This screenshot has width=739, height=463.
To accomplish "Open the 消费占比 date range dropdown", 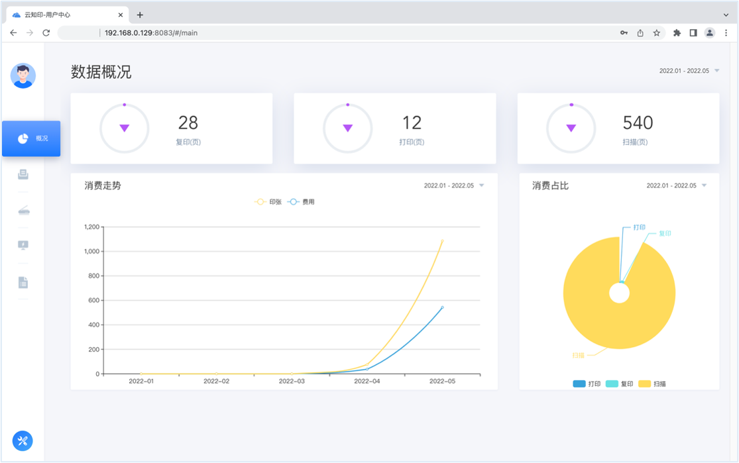I will (676, 186).
